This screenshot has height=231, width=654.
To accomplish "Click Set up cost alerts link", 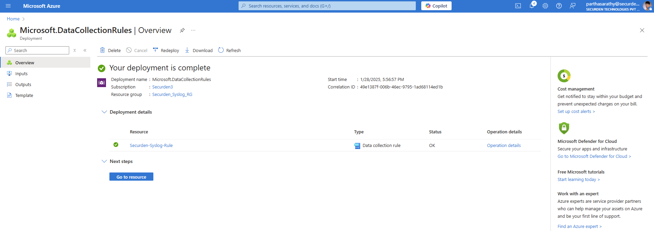I will 576,112.
